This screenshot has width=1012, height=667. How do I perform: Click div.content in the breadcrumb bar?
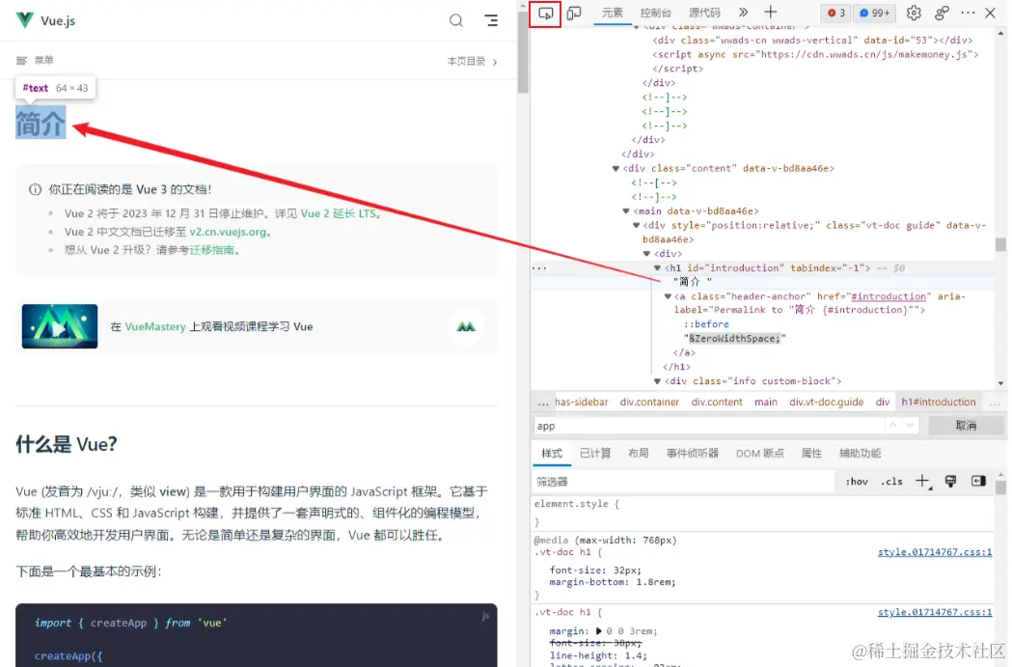717,403
